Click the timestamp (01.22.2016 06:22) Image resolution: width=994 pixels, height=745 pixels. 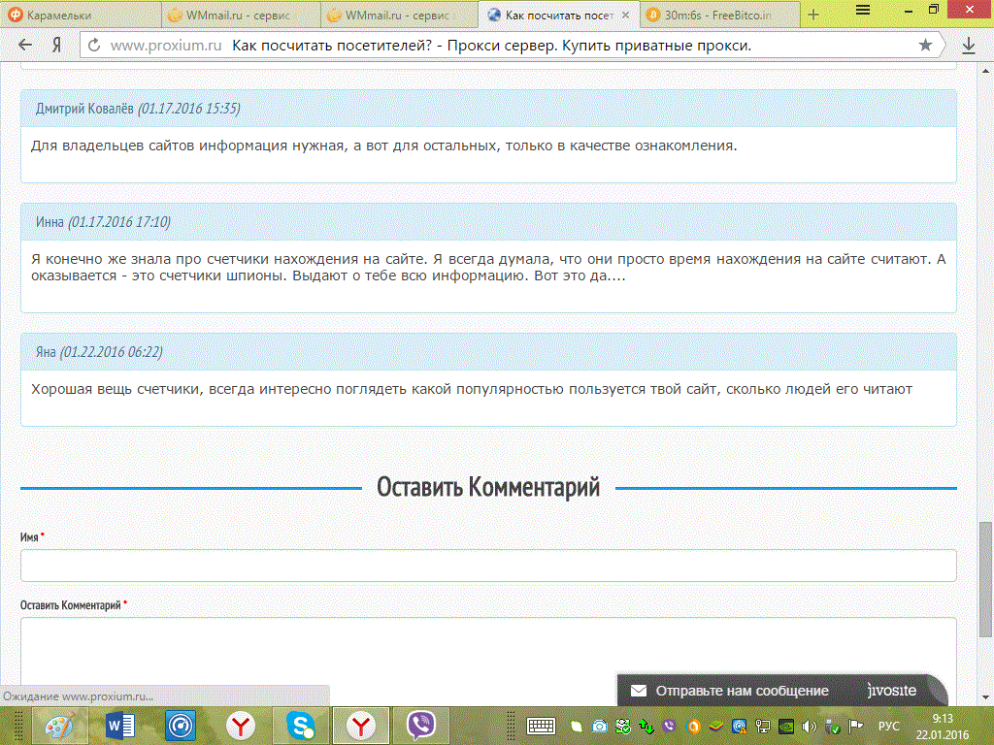111,351
